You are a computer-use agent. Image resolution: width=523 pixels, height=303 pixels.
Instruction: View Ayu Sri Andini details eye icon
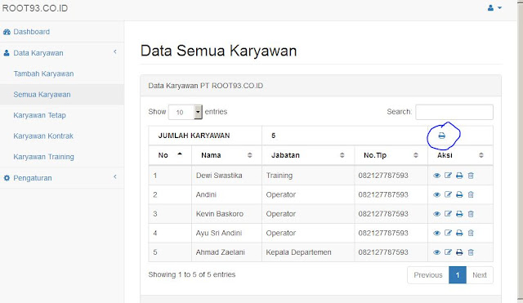pos(436,234)
